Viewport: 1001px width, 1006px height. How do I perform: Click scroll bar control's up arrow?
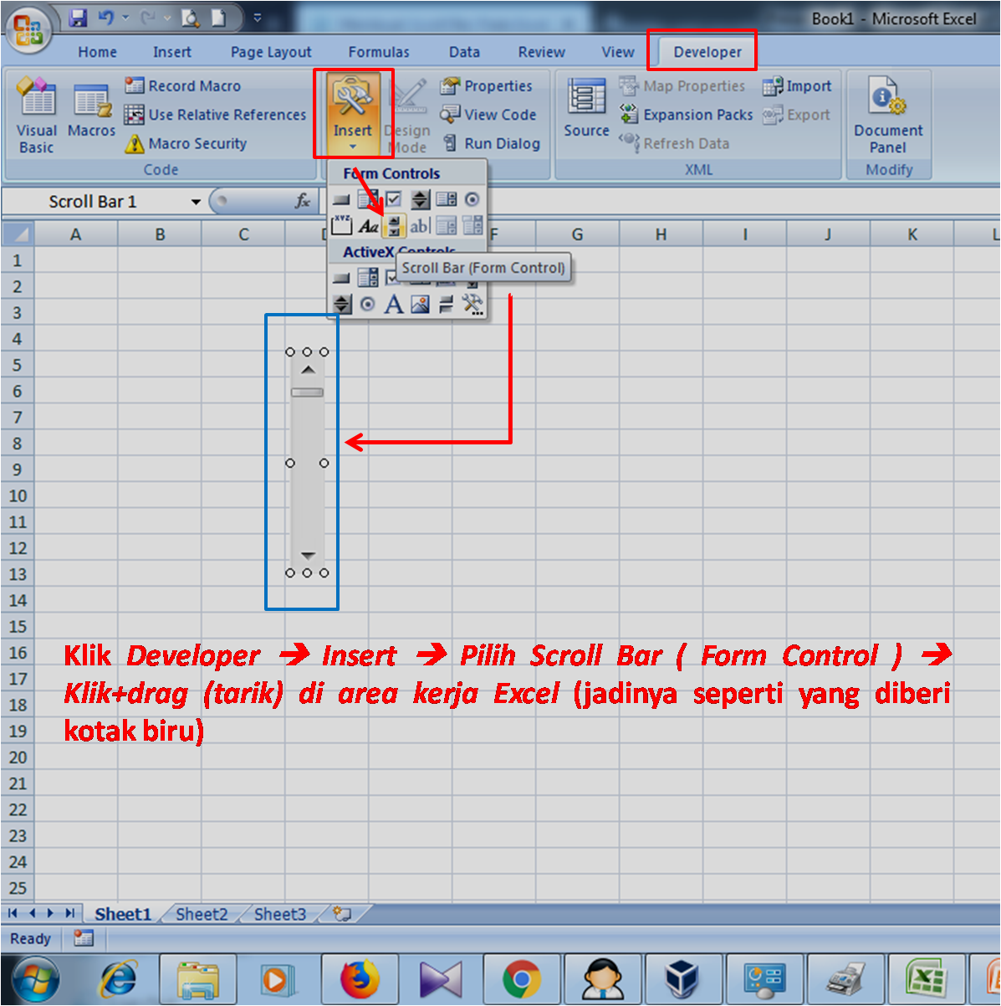308,369
